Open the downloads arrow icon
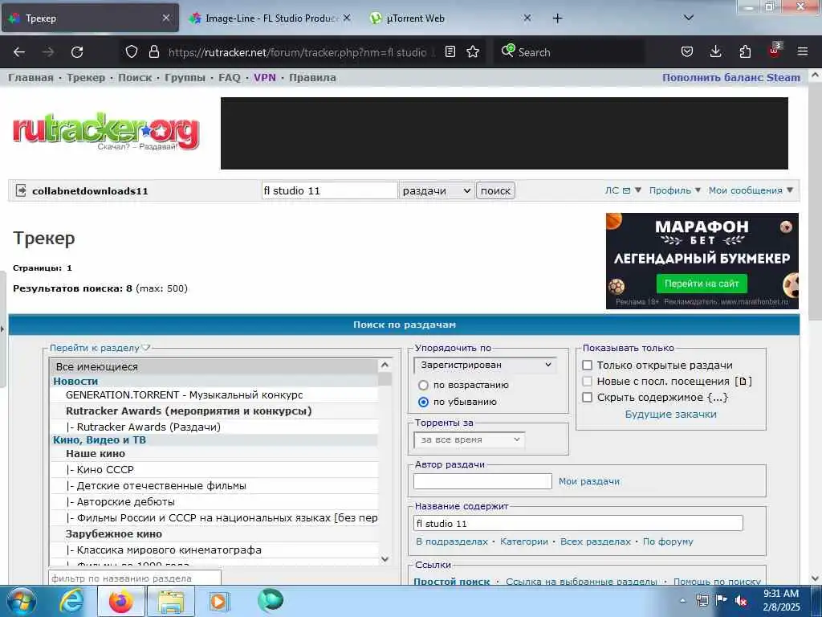The width and height of the screenshot is (822, 617). point(715,51)
